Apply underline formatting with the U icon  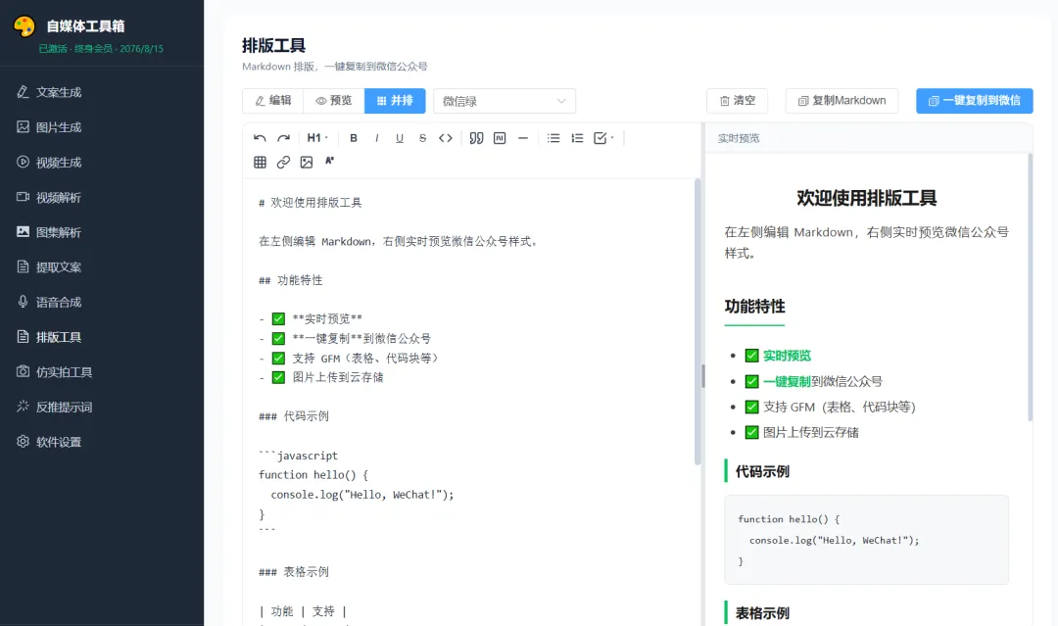[400, 138]
